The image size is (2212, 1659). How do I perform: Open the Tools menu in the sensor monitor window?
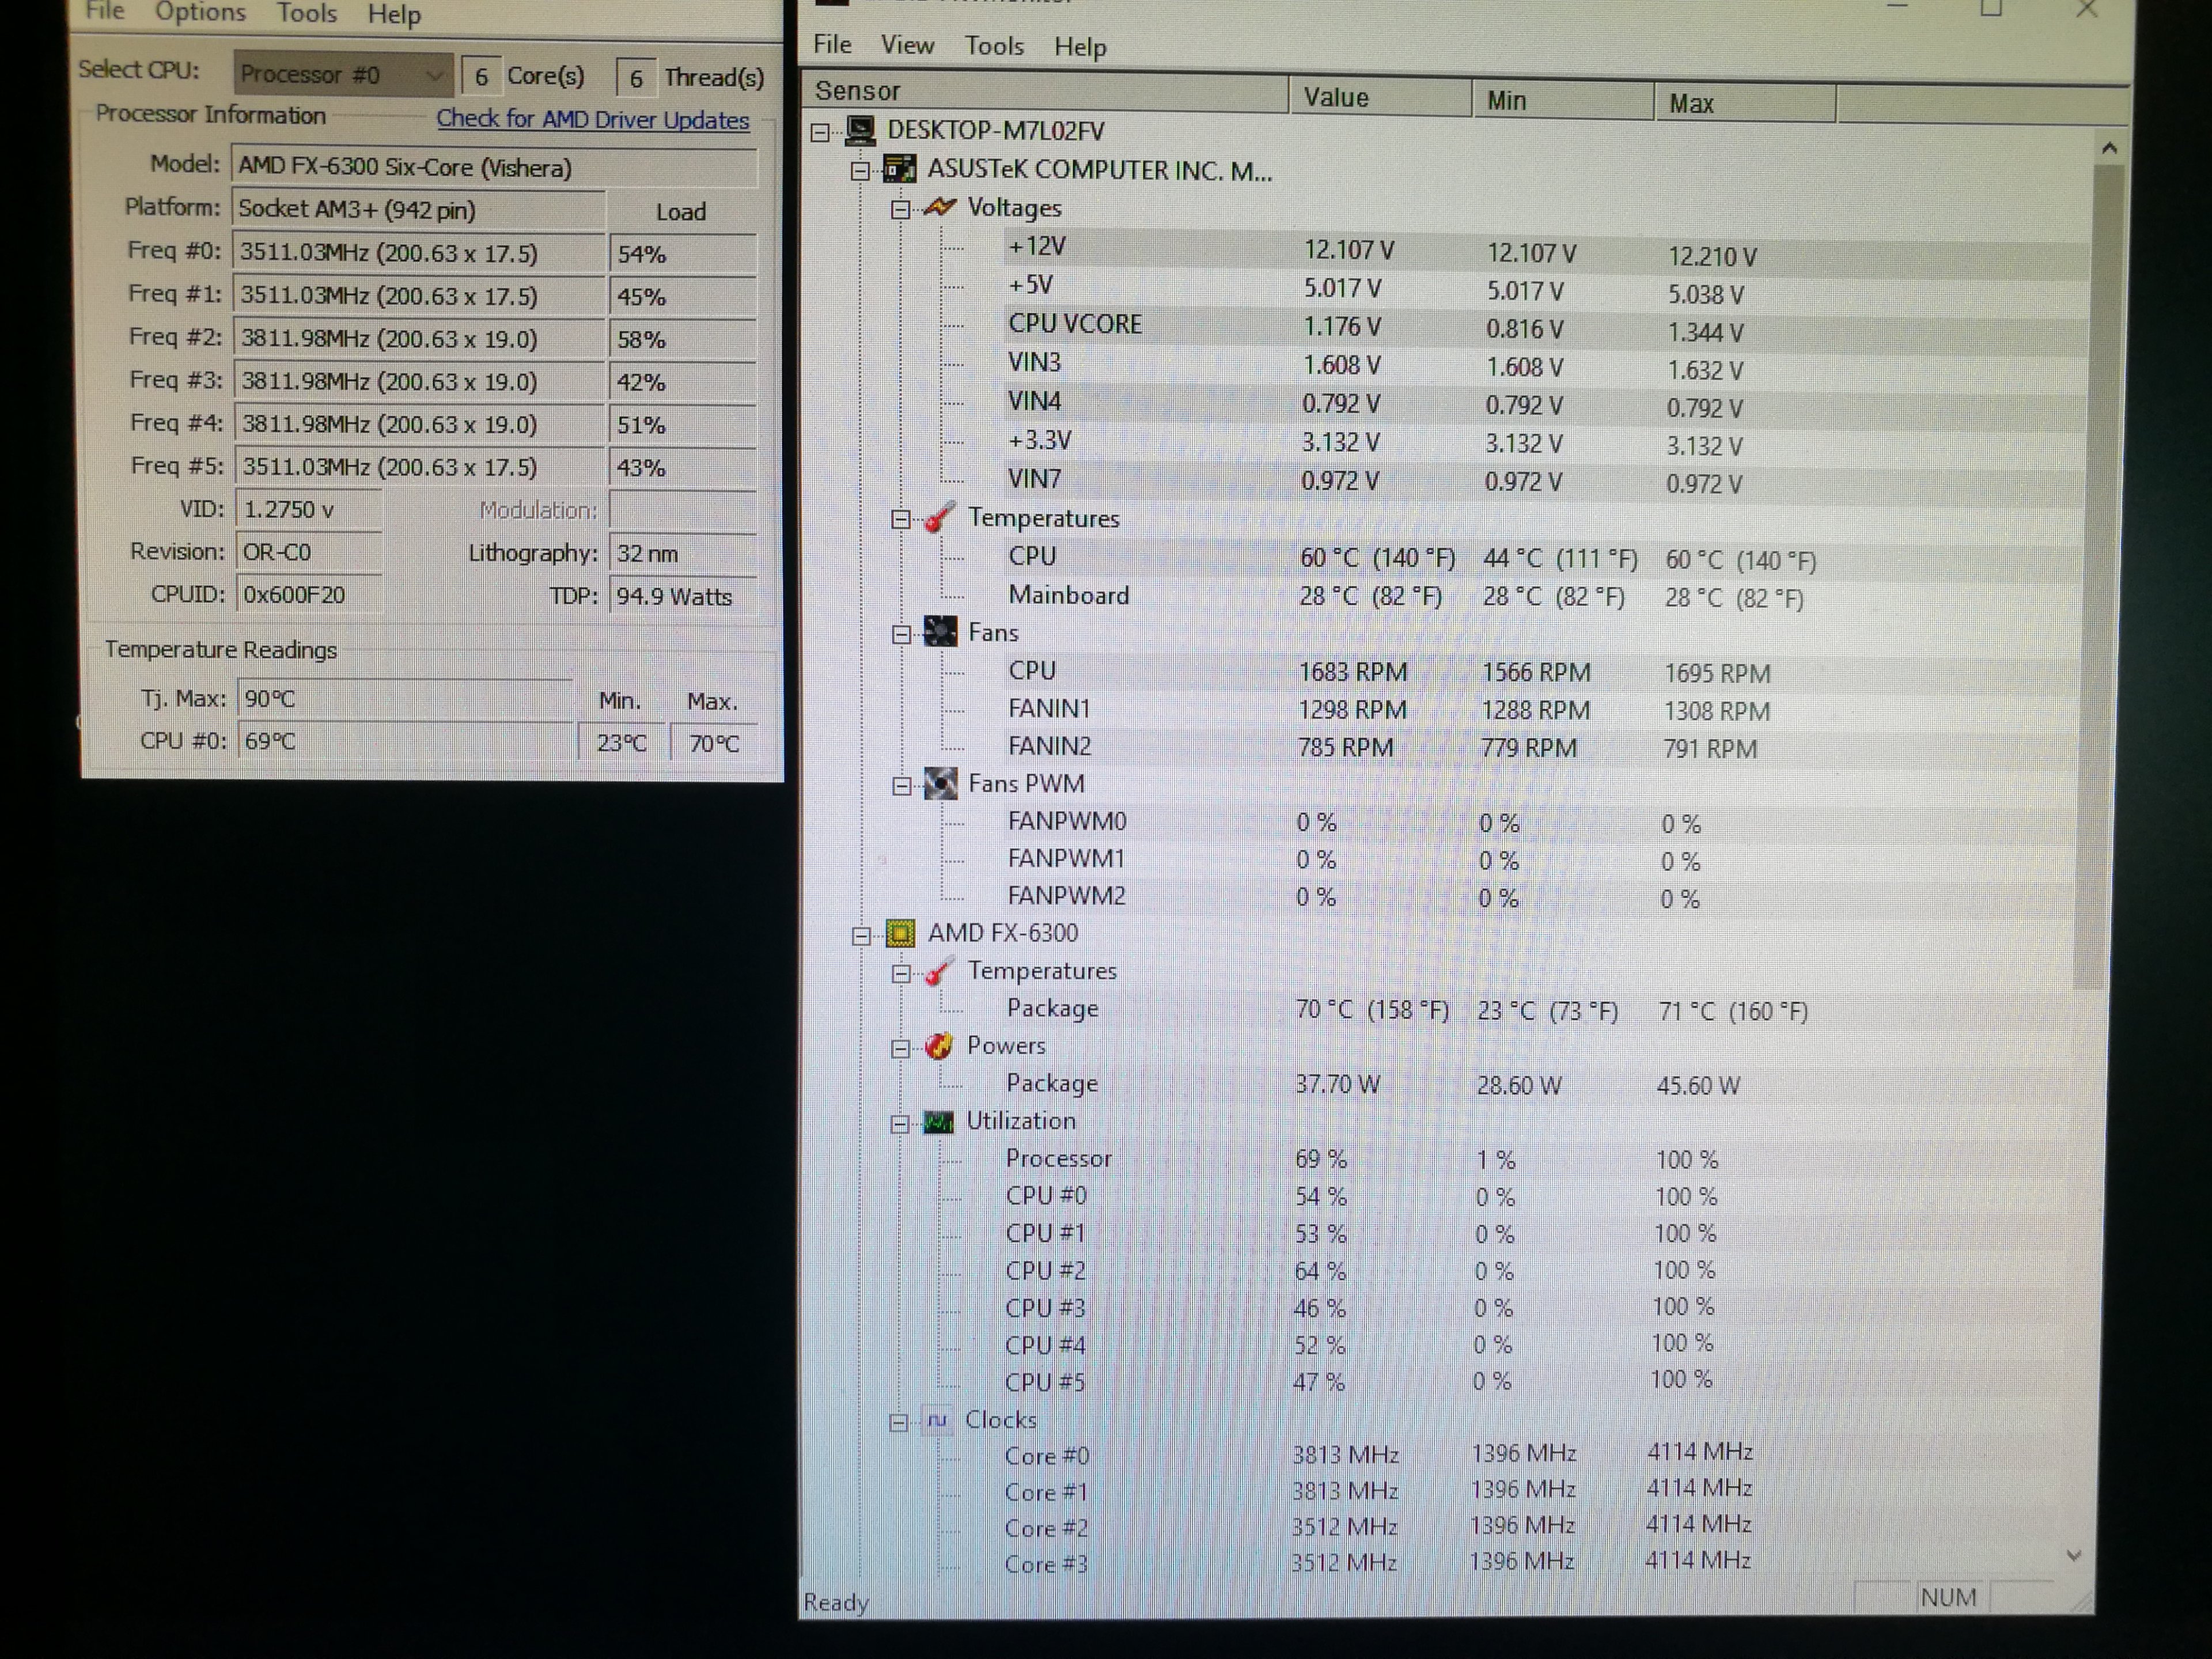993,46
